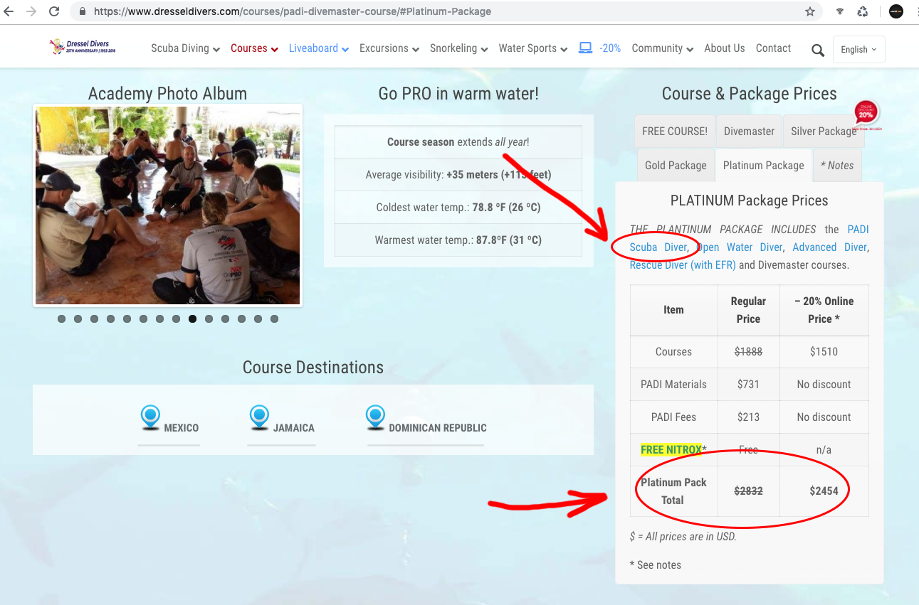Reload the page with the refresh icon

point(54,11)
